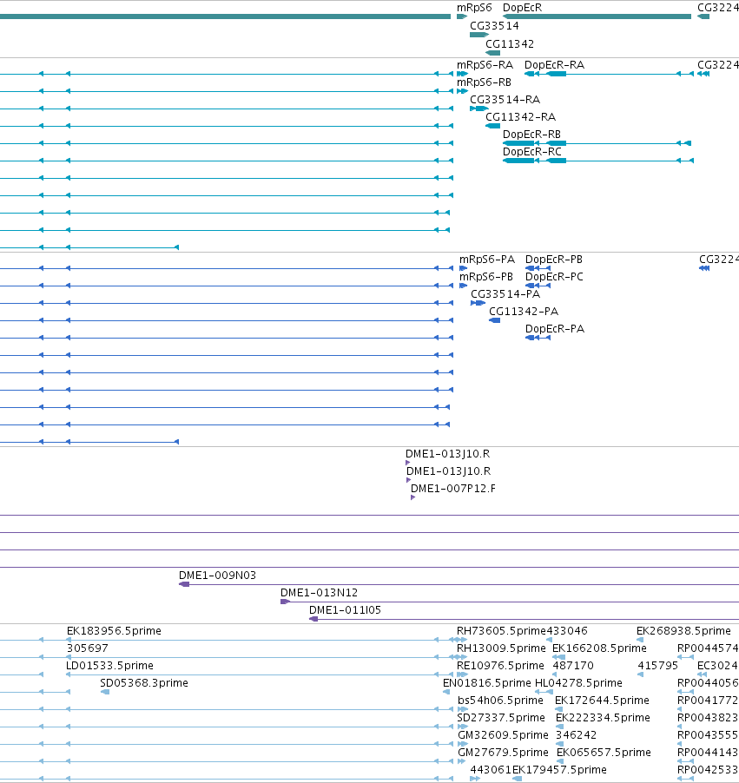Open the CG11342-PA CDS label

coord(523,312)
